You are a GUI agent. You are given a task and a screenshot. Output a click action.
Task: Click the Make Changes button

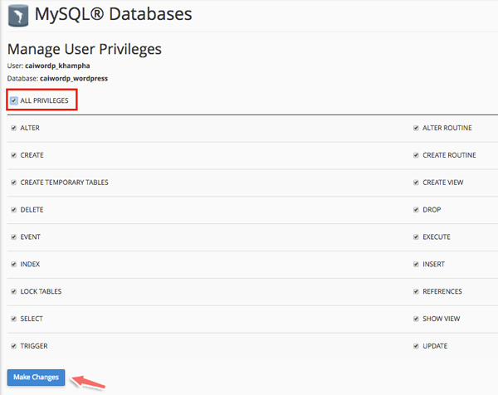coord(37,378)
